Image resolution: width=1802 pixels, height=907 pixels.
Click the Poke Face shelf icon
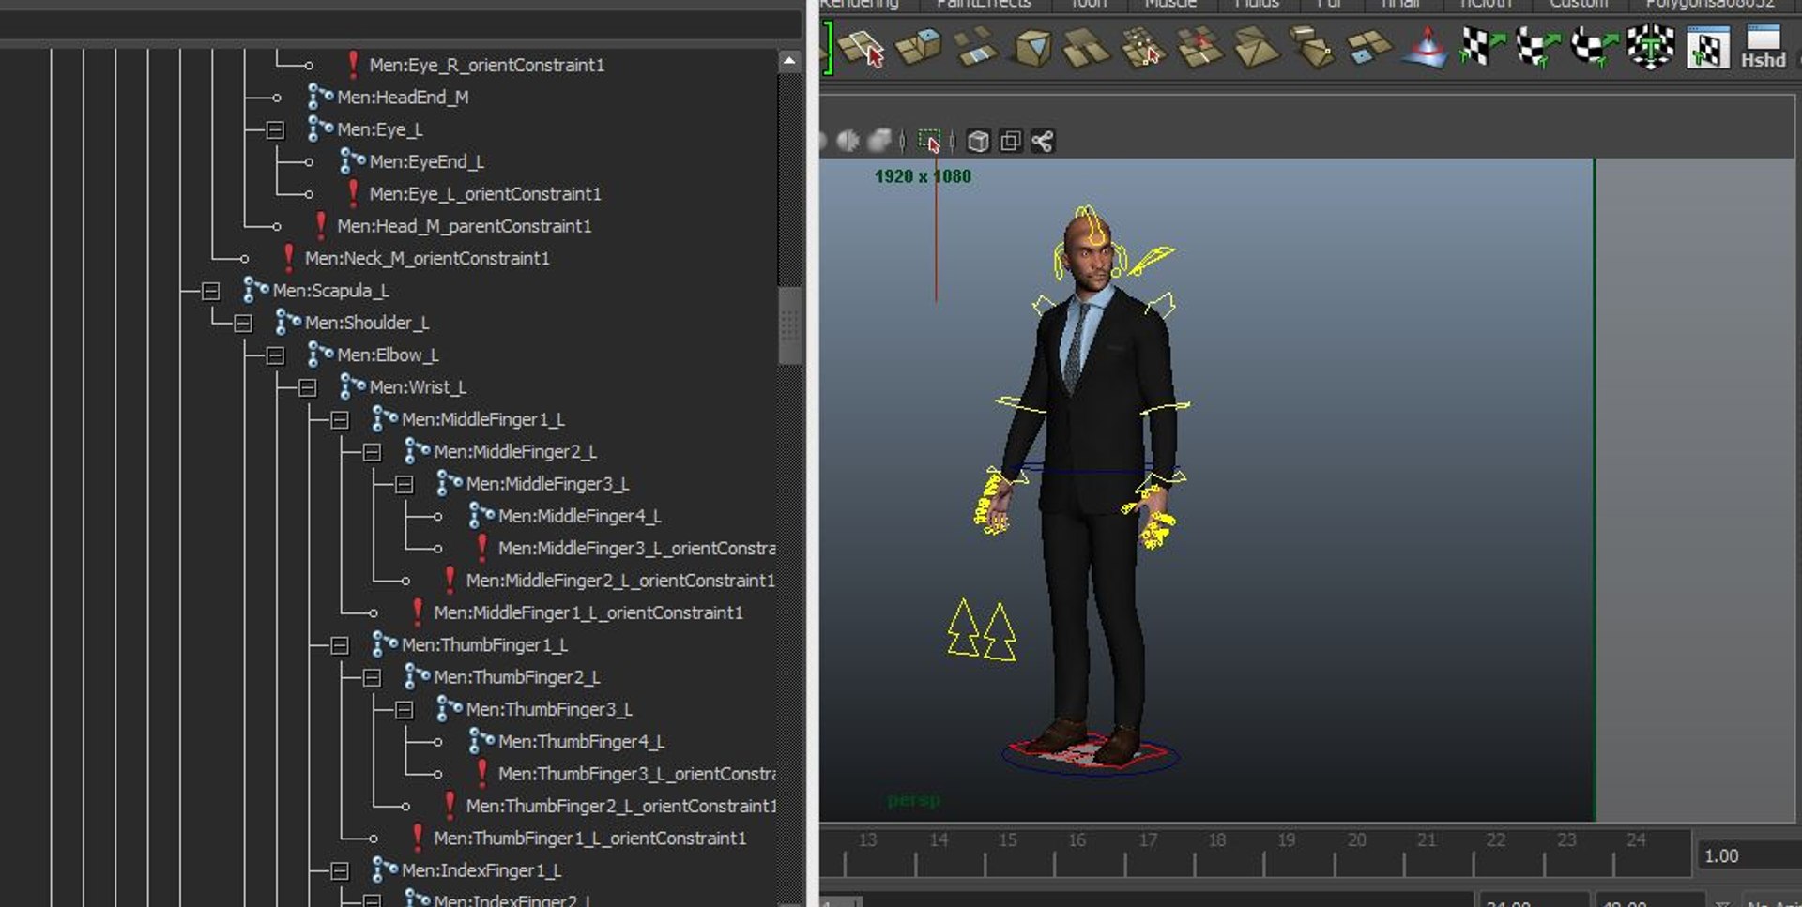pyautogui.click(x=1368, y=48)
